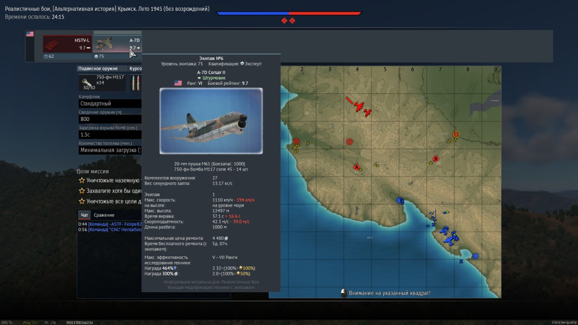Click the red capture point diamonds under tickets

point(288,20)
